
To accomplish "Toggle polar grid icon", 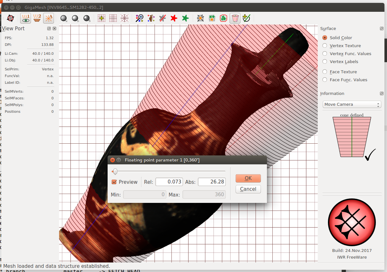I will point(125,18).
